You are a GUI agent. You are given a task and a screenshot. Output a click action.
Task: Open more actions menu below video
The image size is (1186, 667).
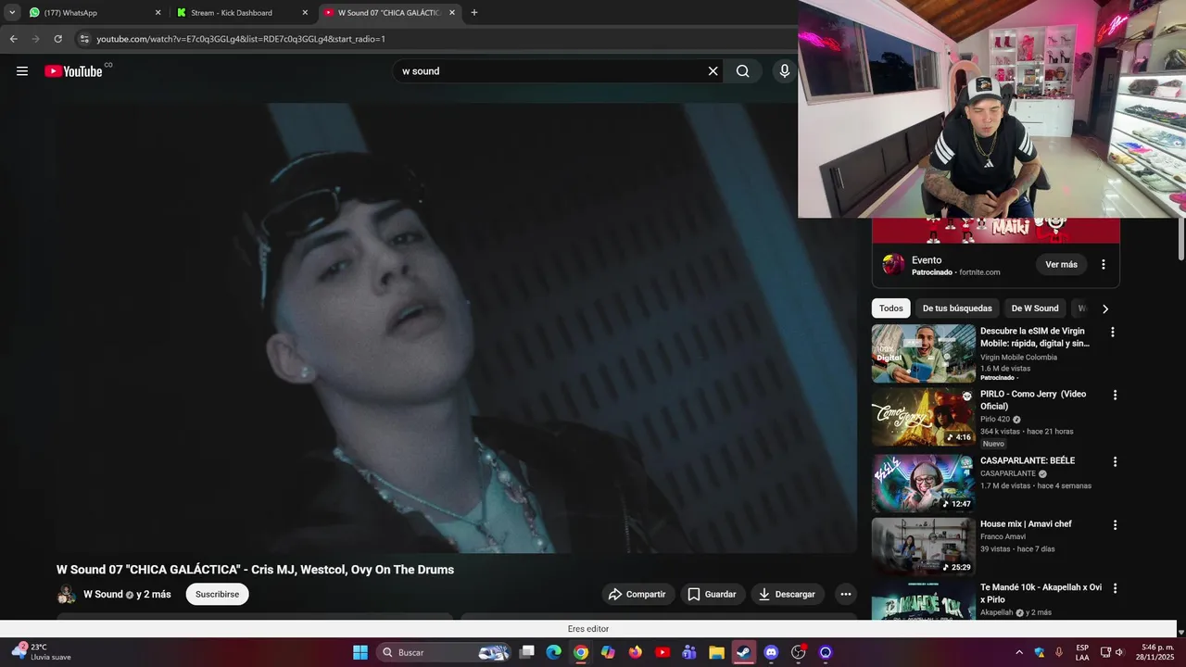(x=845, y=595)
